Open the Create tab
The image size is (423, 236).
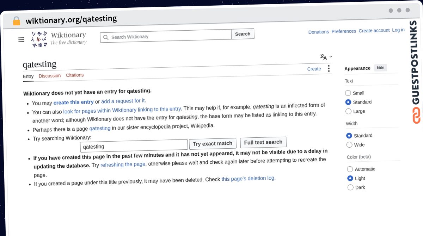coord(314,69)
